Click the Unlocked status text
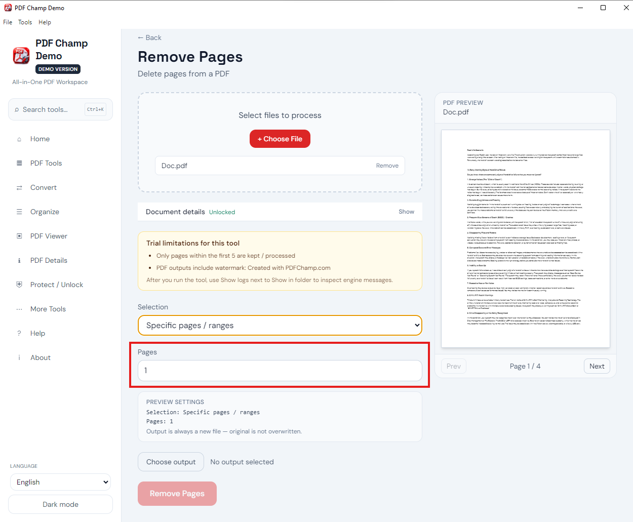633x522 pixels. pyautogui.click(x=222, y=212)
